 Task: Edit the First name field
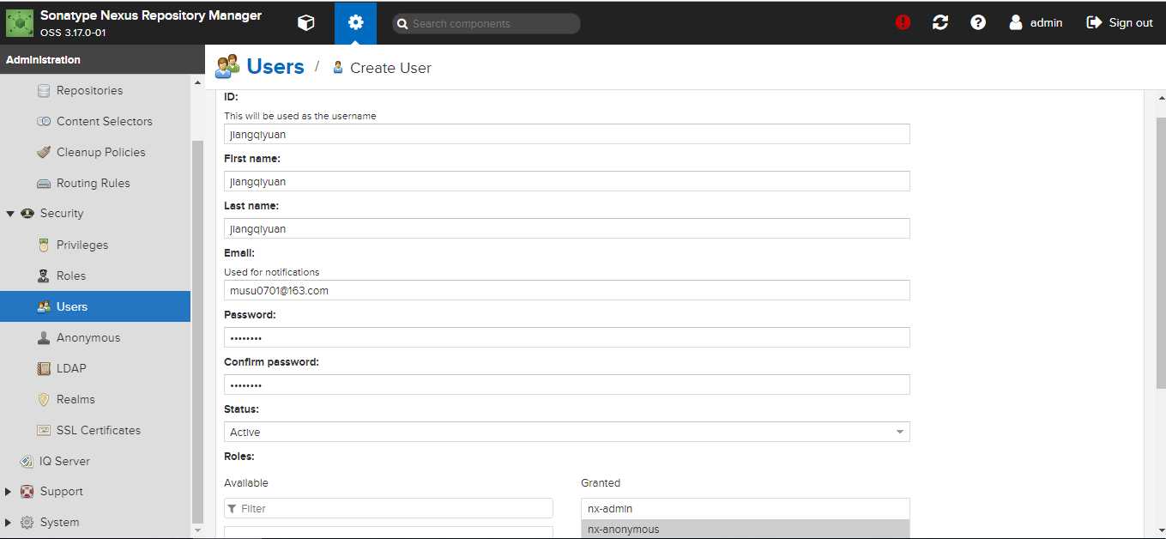click(x=567, y=181)
